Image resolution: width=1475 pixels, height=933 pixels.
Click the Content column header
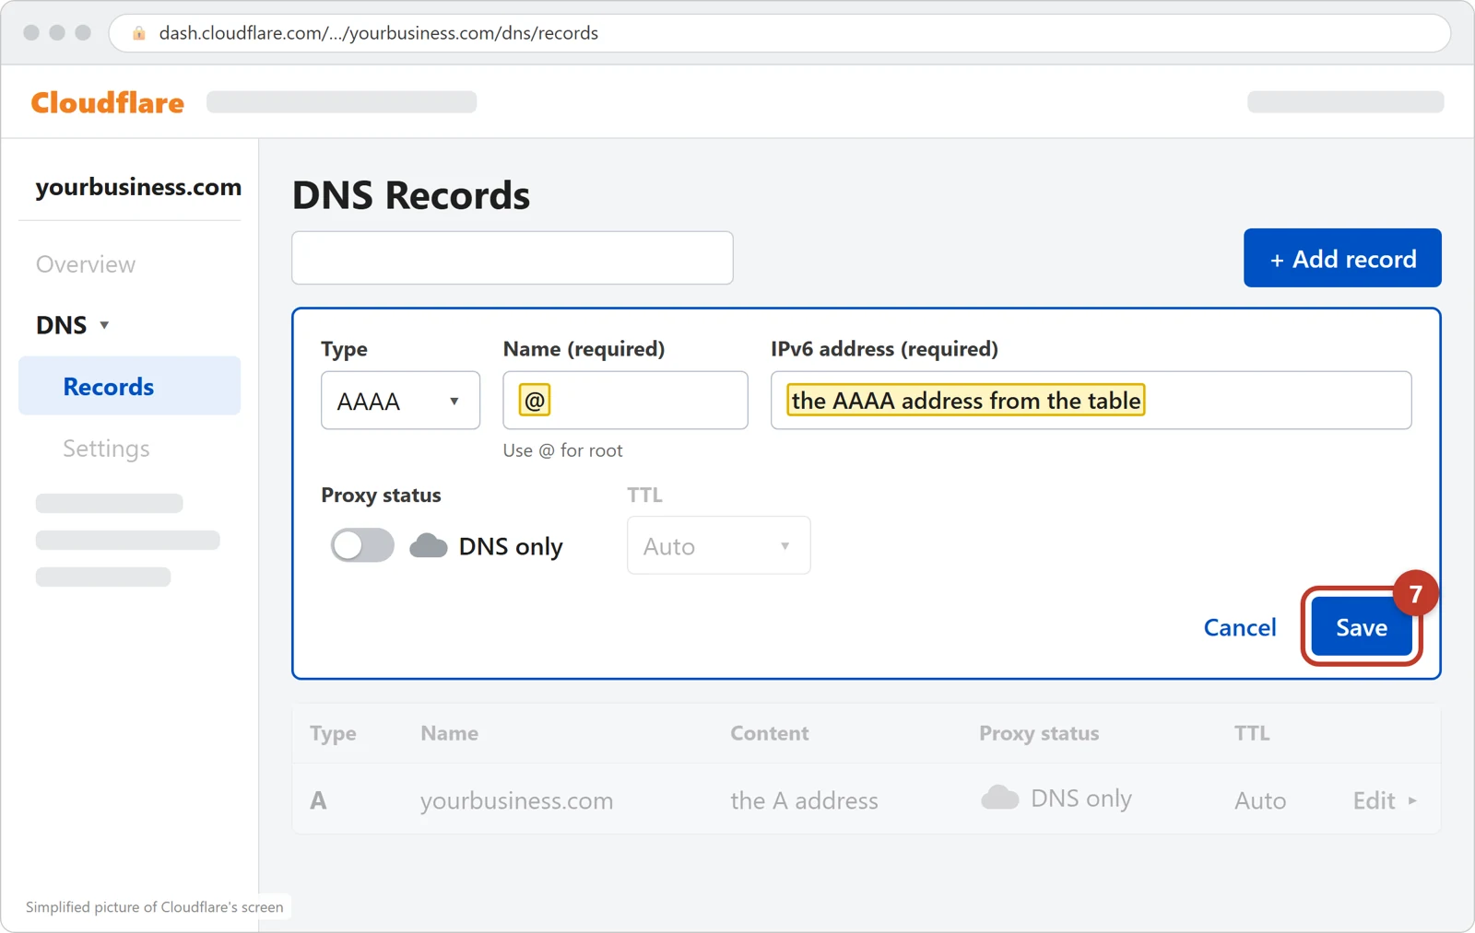(769, 733)
